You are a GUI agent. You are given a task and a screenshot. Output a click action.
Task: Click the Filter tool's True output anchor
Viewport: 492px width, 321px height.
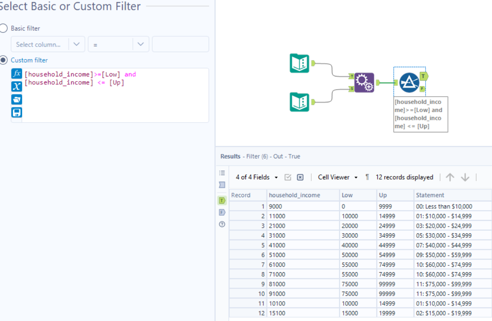click(x=424, y=76)
